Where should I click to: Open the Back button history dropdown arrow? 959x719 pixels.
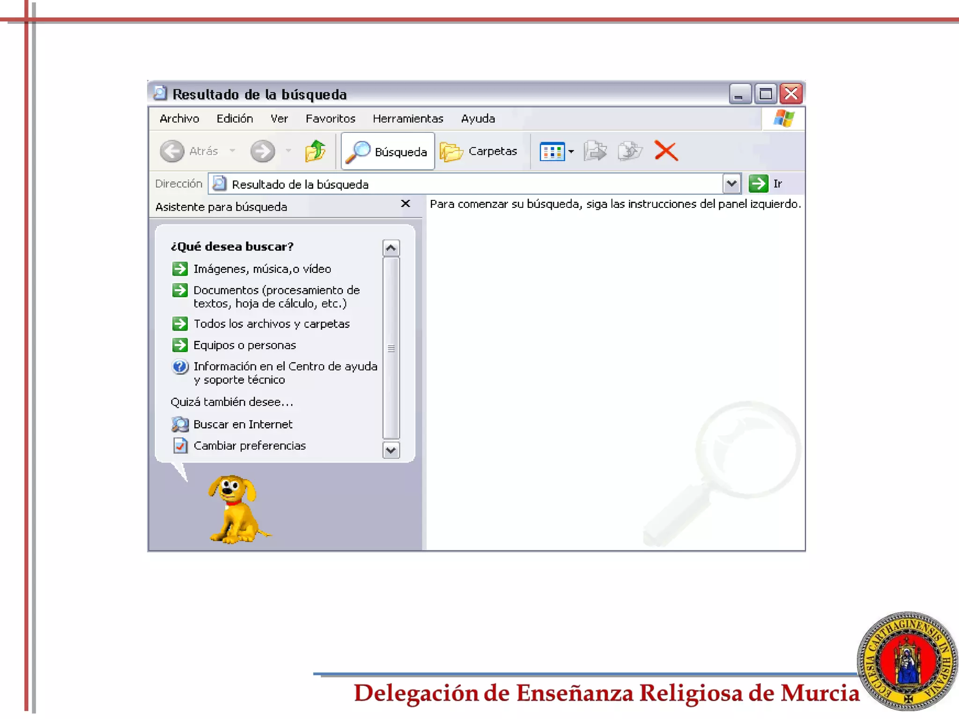(x=232, y=151)
